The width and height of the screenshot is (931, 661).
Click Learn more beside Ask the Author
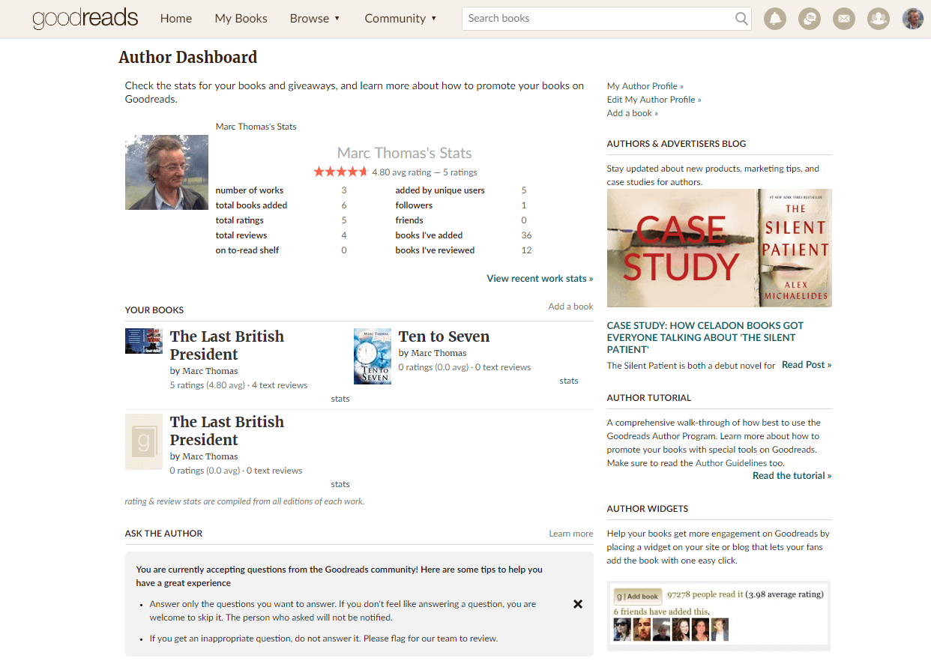[571, 534]
